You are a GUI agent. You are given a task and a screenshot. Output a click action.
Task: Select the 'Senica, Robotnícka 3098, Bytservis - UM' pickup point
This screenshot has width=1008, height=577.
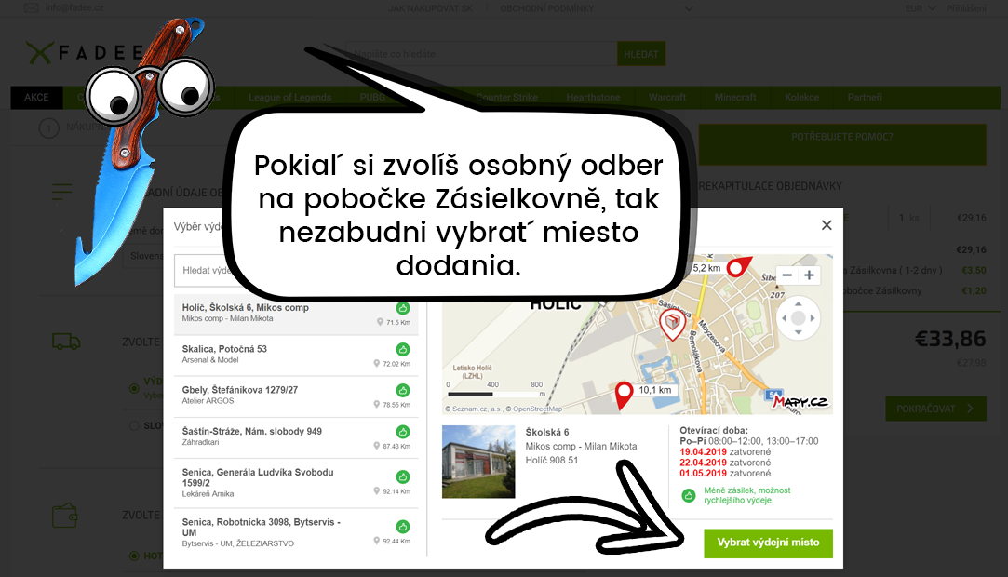pyautogui.click(x=296, y=532)
